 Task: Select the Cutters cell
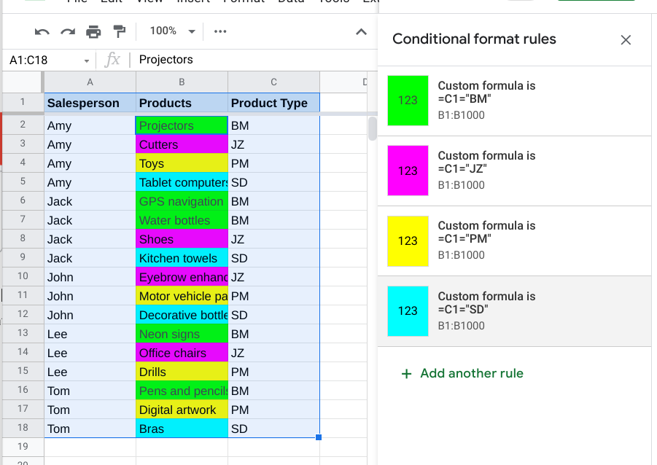pos(182,144)
